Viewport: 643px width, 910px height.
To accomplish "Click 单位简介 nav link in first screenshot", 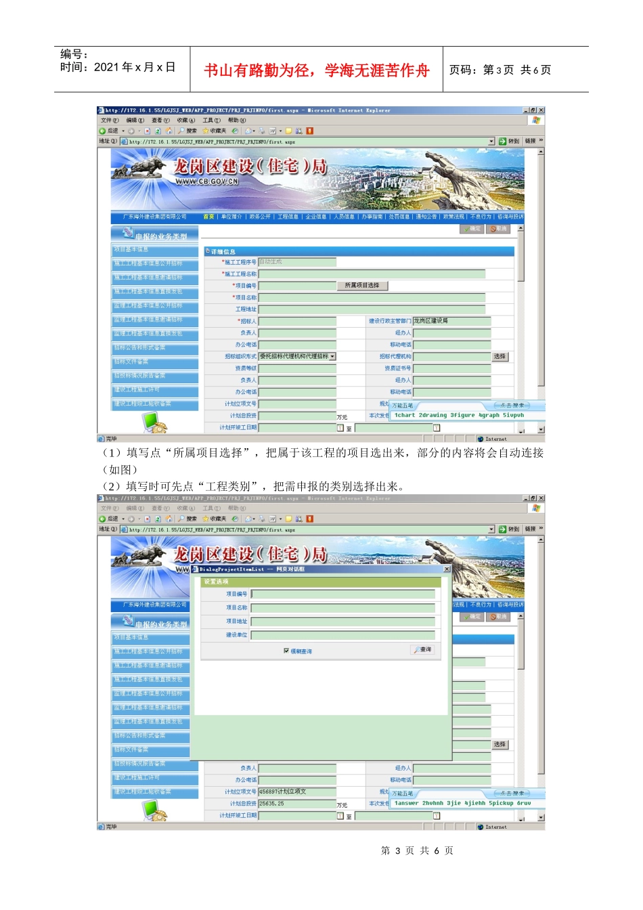I will click(x=231, y=217).
